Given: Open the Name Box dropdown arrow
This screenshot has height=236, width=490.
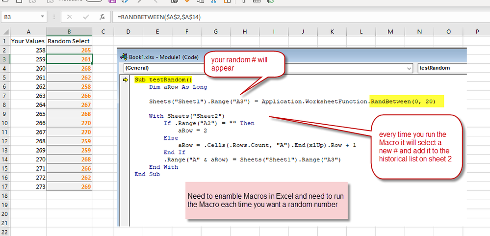Looking at the screenshot, I should tap(42, 17).
